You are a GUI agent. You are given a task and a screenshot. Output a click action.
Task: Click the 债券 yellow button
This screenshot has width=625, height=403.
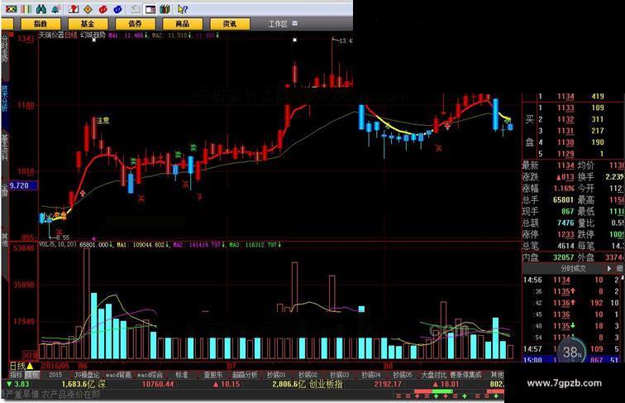point(135,24)
